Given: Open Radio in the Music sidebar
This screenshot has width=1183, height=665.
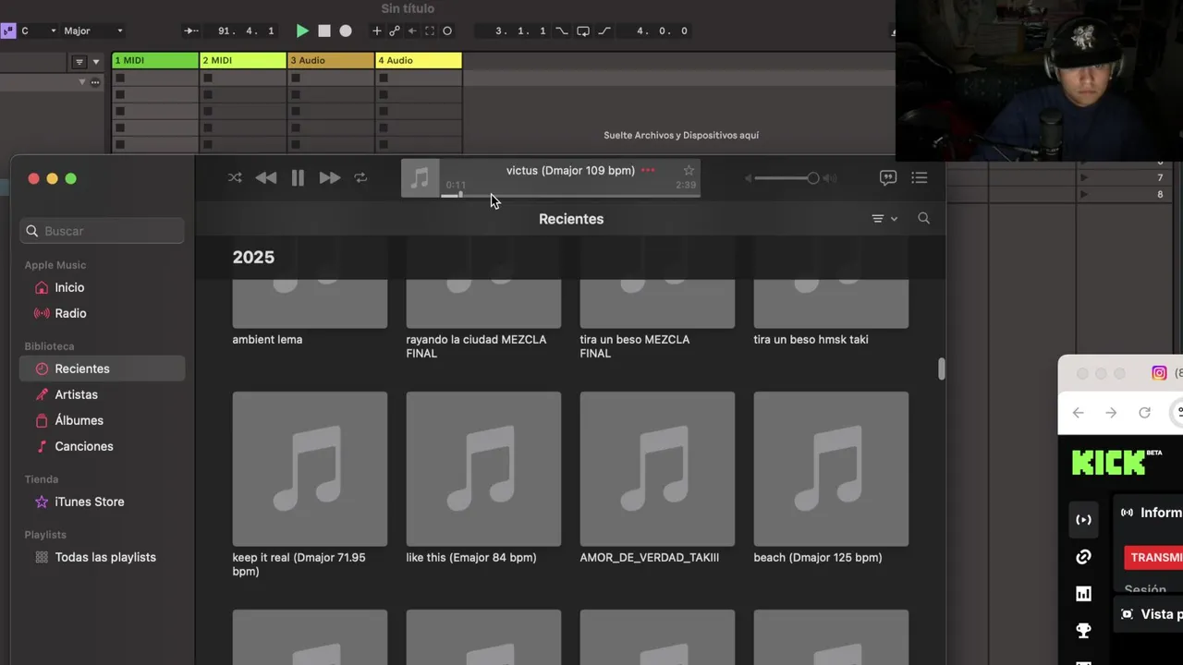Looking at the screenshot, I should (x=103, y=313).
